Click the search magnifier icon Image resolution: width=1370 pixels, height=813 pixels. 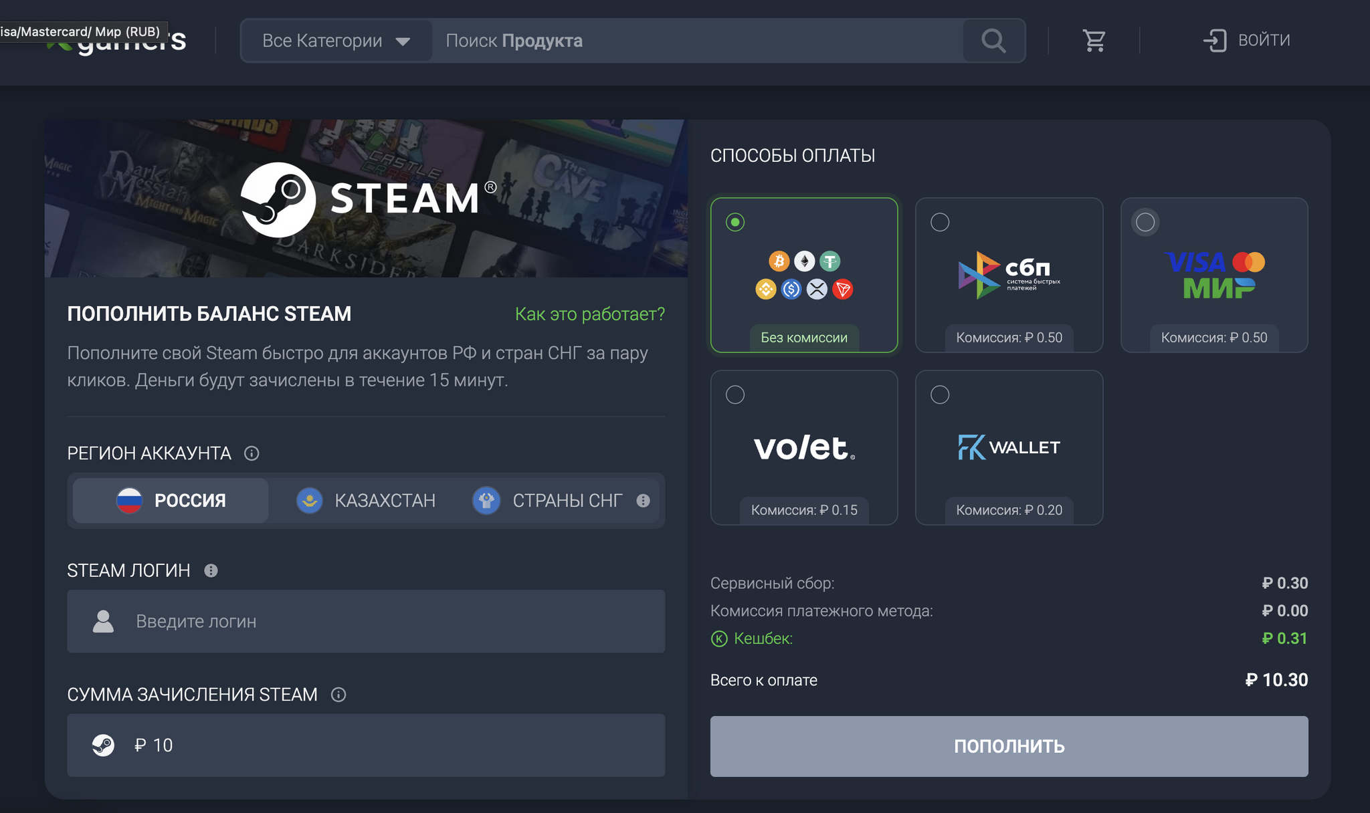[993, 41]
